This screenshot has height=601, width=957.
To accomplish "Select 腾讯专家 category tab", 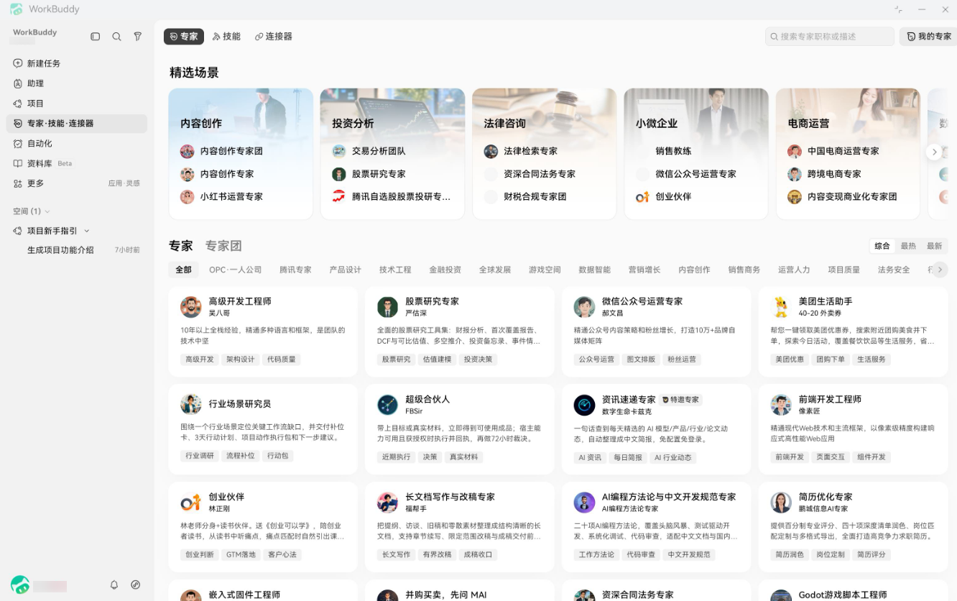I will tap(295, 270).
